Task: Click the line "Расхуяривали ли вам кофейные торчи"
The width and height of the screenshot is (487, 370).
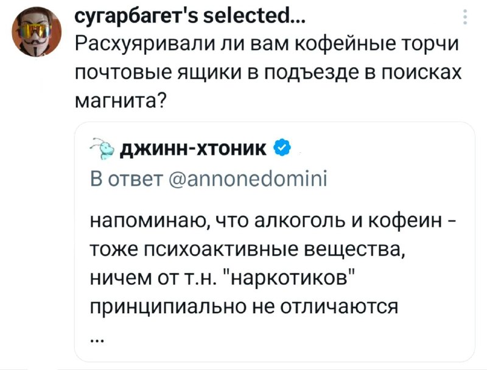Action: tap(267, 44)
